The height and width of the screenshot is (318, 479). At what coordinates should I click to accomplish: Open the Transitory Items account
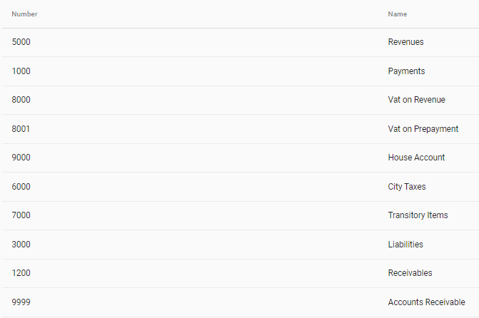point(418,215)
